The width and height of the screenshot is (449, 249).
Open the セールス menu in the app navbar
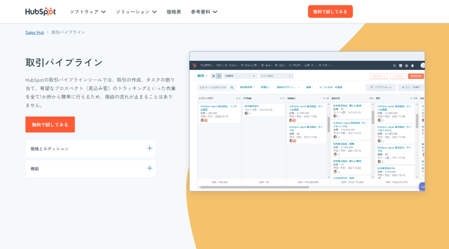267,66
